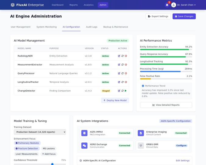Enable the Liver Measurements focus chip
The width and height of the screenshot is (206, 165).
click(x=27, y=154)
